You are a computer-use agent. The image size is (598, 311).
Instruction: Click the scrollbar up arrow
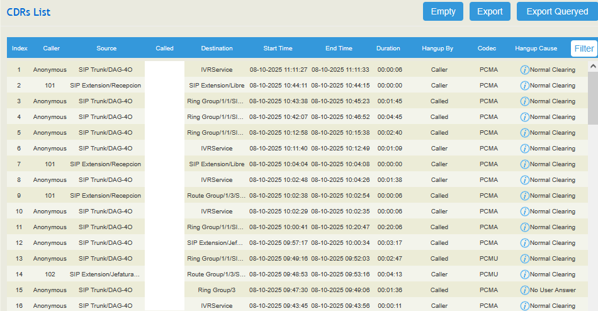[x=593, y=65]
